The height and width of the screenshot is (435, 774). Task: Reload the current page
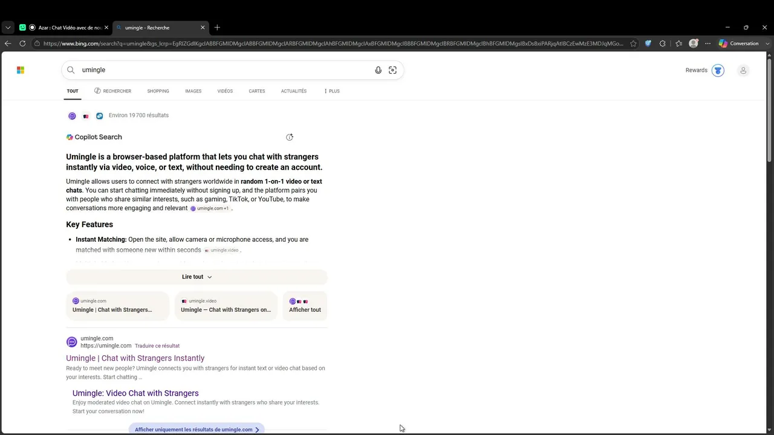click(x=22, y=43)
